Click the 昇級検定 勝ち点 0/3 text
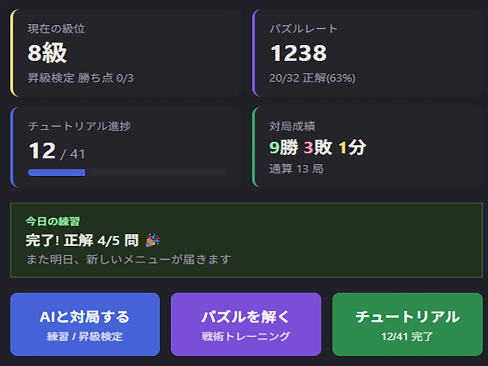 [81, 78]
